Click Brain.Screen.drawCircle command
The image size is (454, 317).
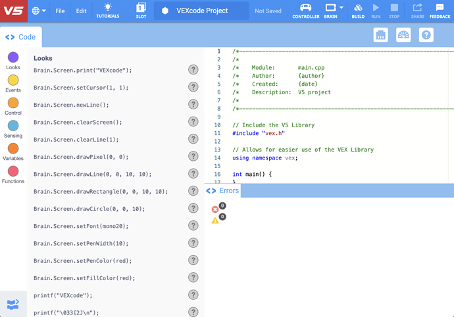point(89,209)
